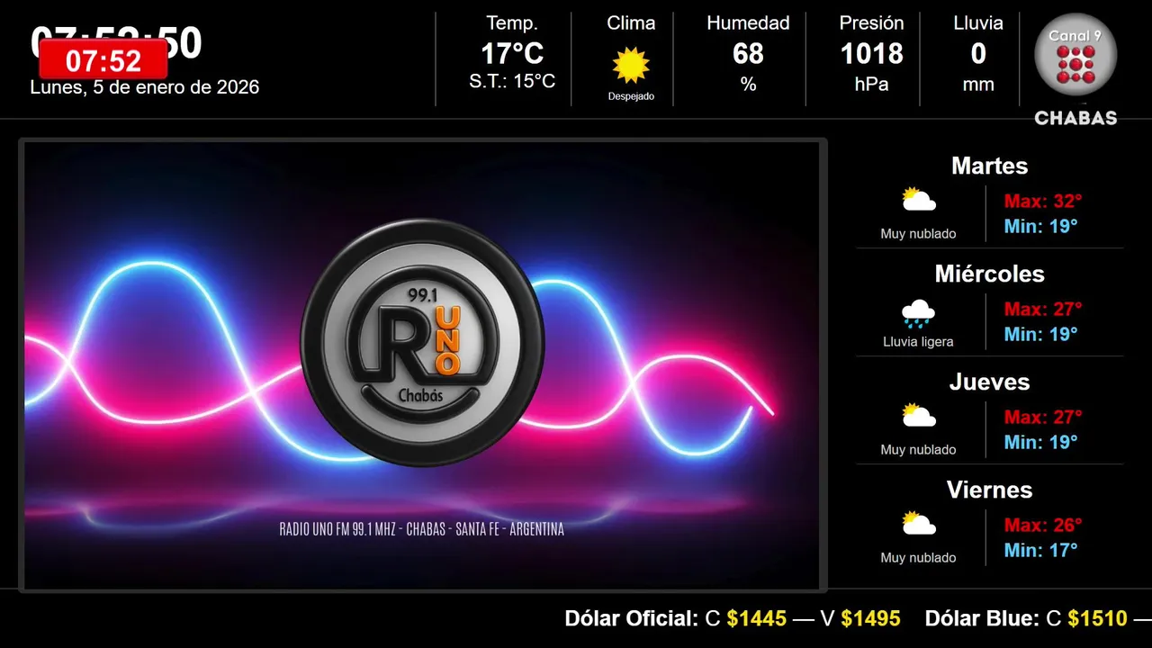Click Jueves Max: 27° value

[x=1043, y=418]
